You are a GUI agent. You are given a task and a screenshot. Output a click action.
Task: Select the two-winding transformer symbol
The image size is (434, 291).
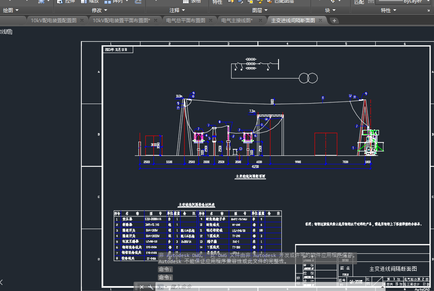pyautogui.click(x=308, y=78)
